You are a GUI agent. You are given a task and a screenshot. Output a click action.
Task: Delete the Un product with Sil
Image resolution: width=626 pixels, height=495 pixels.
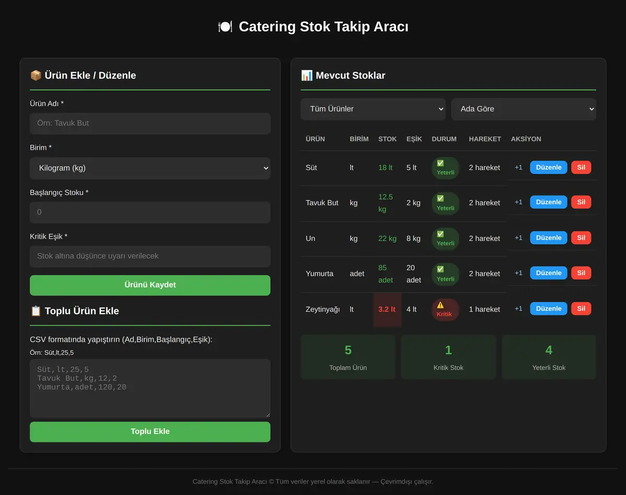pos(581,238)
